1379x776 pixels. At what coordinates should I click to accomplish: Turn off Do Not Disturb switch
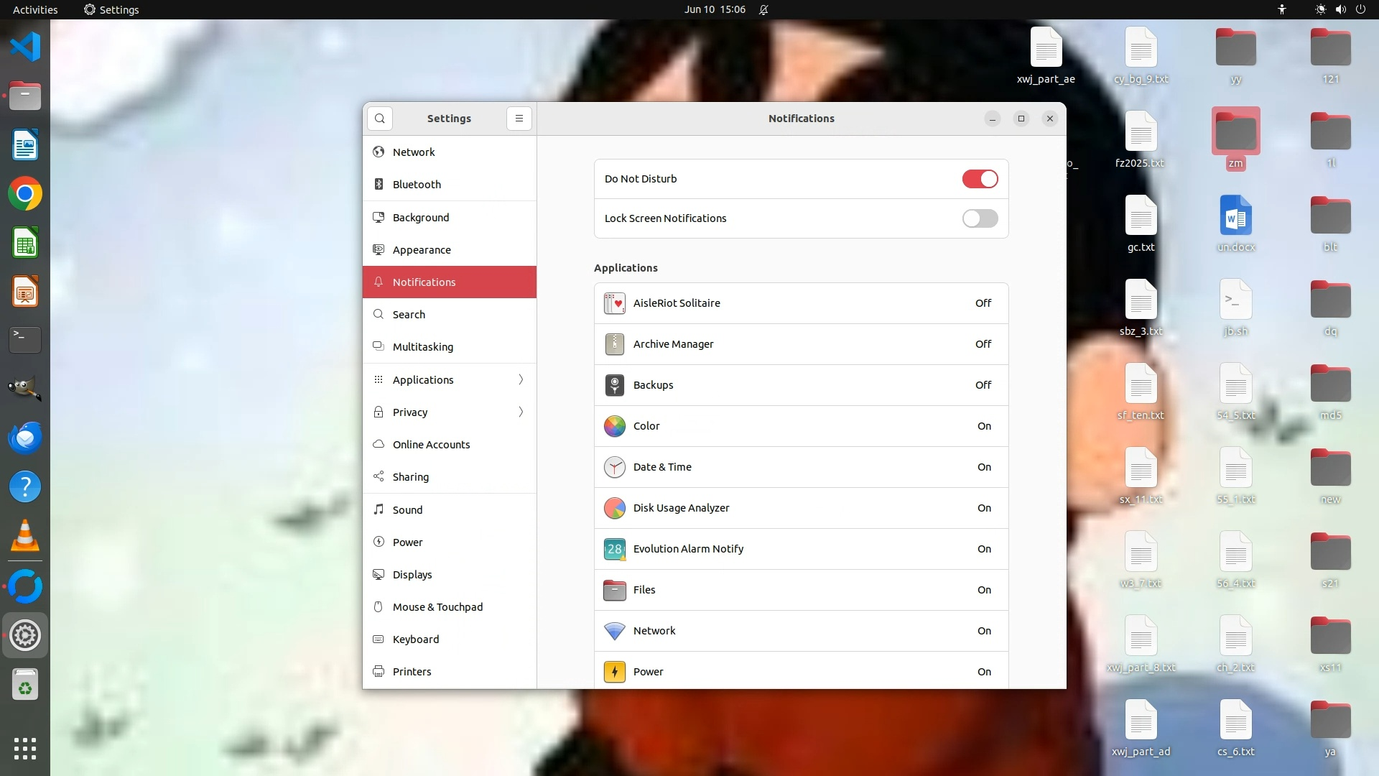980,179
